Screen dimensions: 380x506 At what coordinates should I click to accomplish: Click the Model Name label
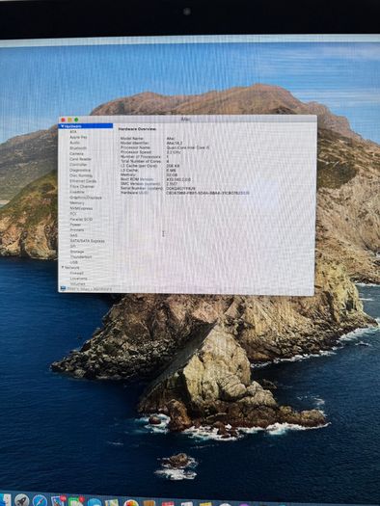(132, 139)
